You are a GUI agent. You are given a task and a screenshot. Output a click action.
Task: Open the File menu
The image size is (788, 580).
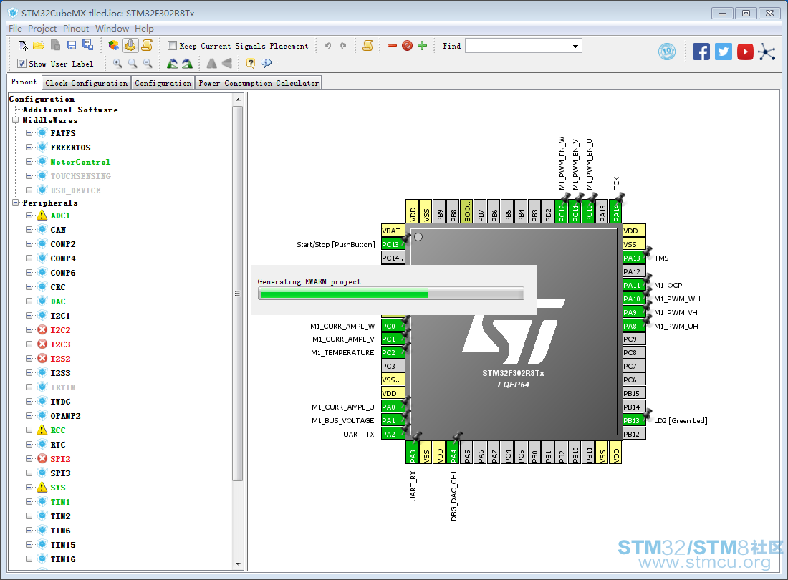(15, 29)
